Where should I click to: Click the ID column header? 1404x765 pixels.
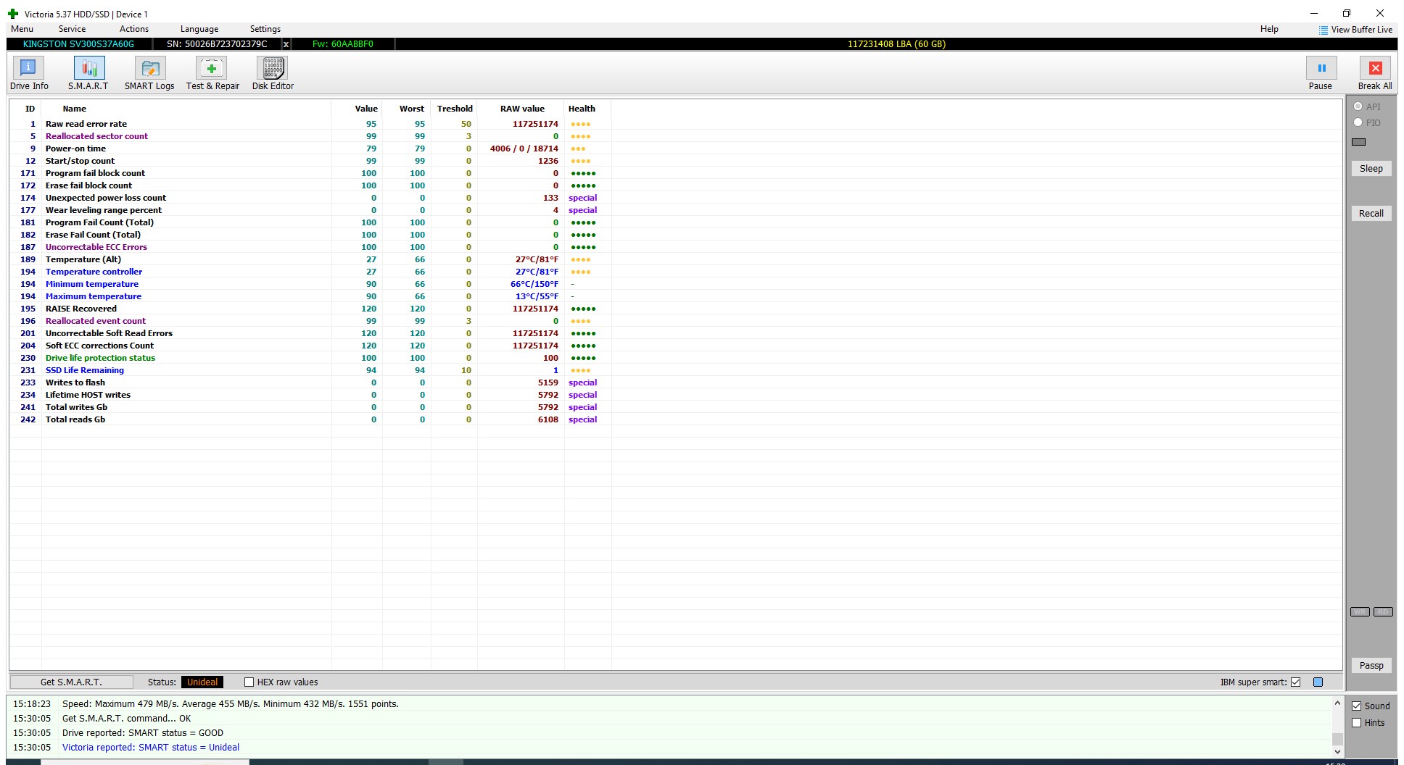30,109
